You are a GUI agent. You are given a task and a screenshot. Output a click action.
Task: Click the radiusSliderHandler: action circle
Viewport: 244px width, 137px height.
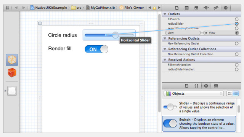point(236,69)
